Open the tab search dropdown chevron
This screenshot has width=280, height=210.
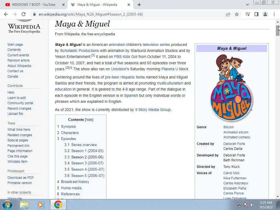pyautogui.click(x=247, y=5)
